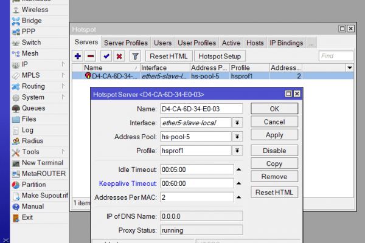Expand the MPLS submenu arrow
365x243 pixels.
pos(63,75)
